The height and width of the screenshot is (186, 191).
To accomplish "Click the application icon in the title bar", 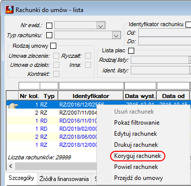I will (x=10, y=10).
